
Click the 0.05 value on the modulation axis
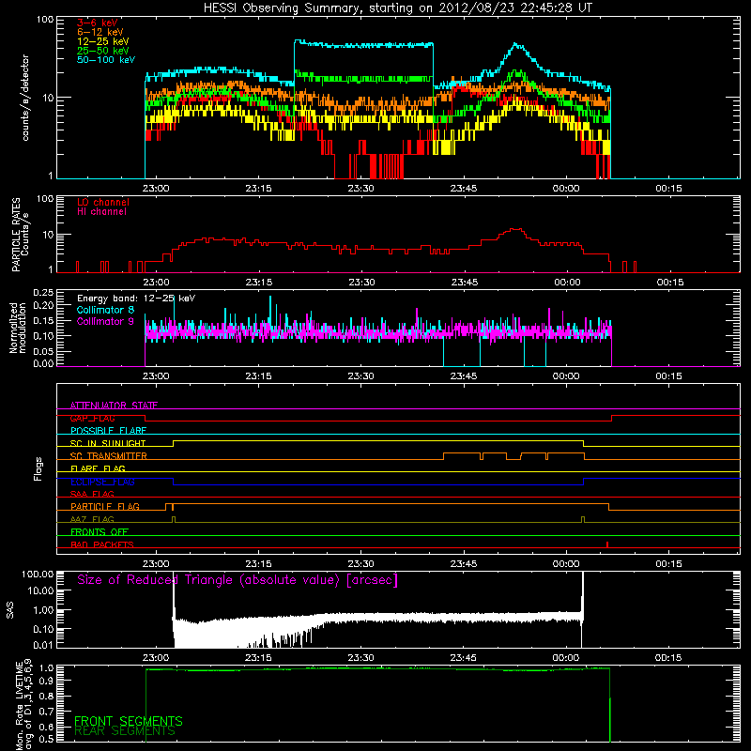43,351
